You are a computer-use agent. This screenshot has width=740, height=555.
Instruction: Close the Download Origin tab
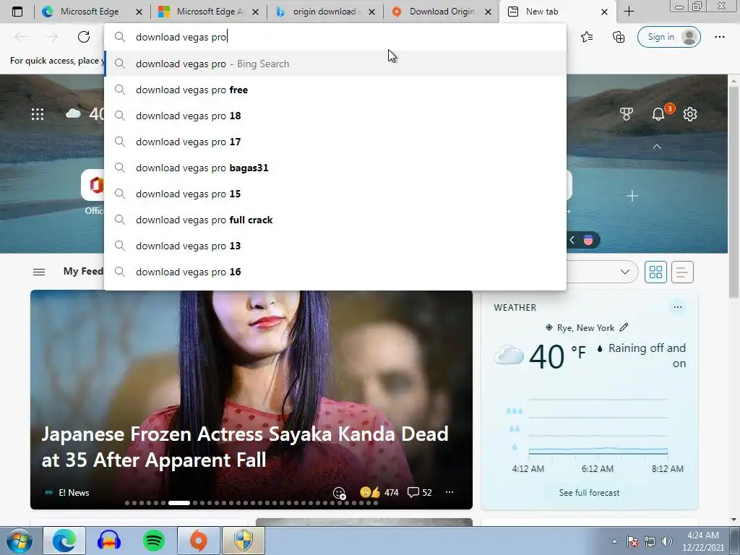[x=489, y=12]
